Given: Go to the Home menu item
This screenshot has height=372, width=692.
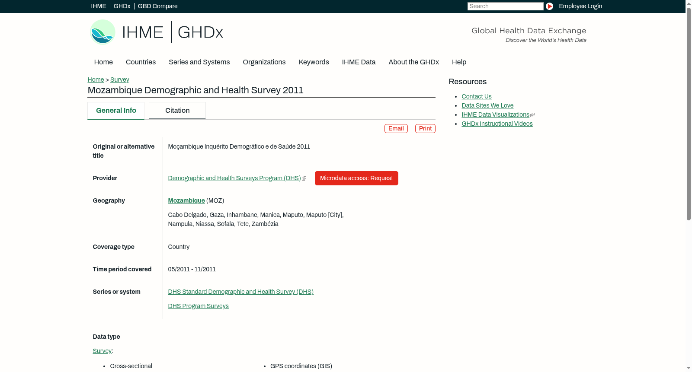Looking at the screenshot, I should 103,62.
